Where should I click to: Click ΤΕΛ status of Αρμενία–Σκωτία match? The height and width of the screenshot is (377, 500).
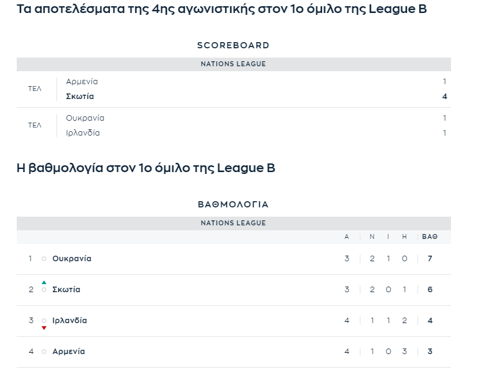tap(35, 89)
